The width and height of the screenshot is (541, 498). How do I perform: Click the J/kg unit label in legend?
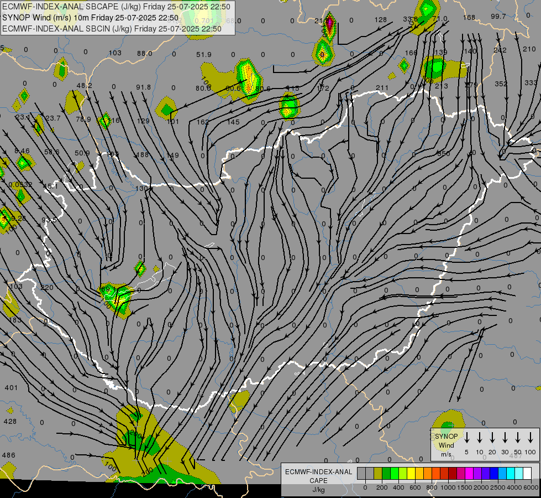pyautogui.click(x=318, y=490)
